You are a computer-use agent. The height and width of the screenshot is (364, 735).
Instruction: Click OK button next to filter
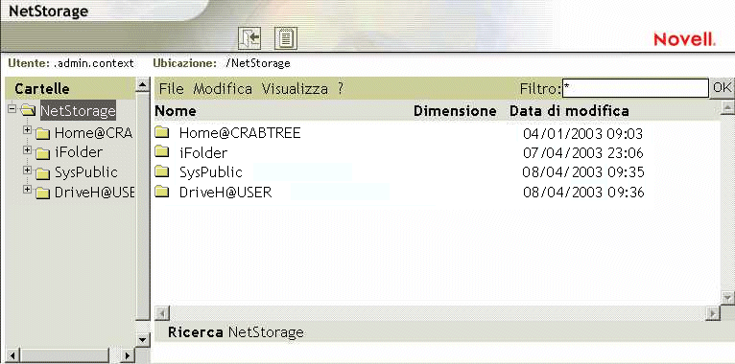[722, 88]
